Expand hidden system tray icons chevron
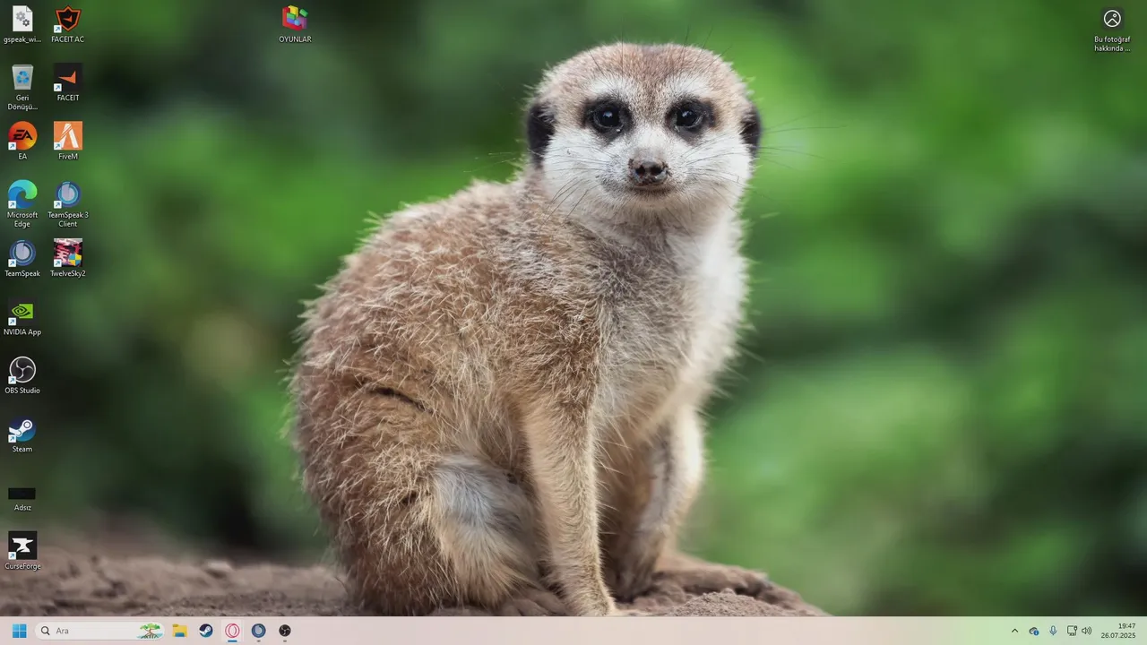This screenshot has width=1147, height=645. (x=1014, y=631)
